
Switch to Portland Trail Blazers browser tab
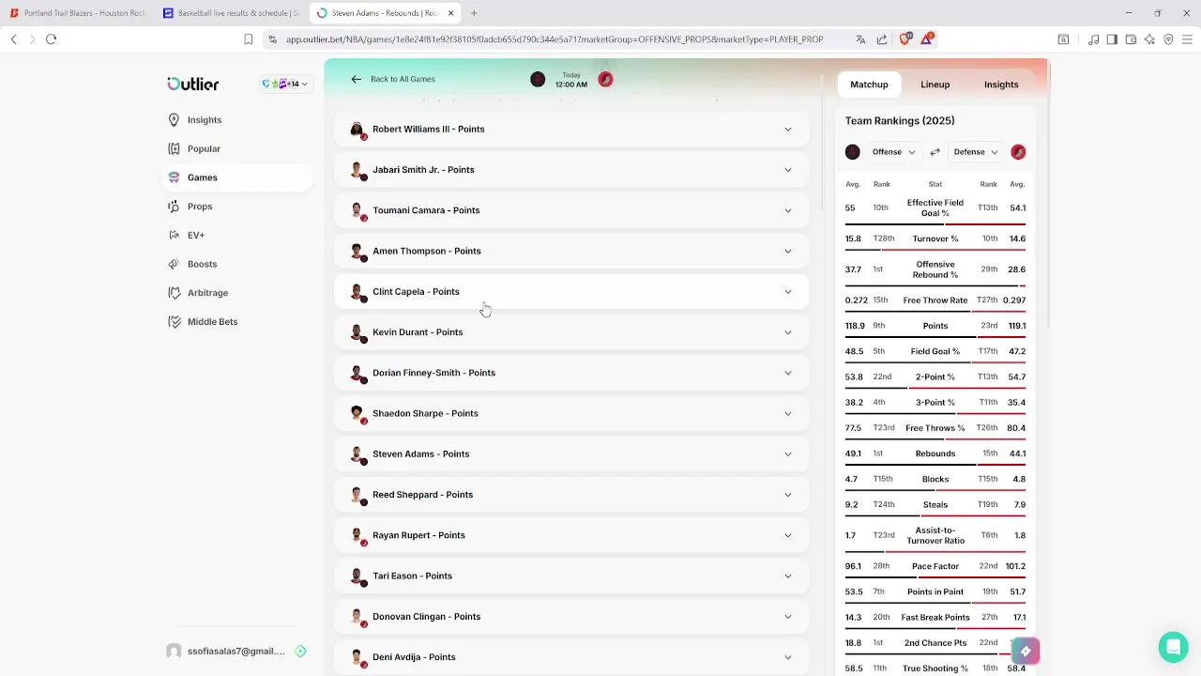(77, 13)
